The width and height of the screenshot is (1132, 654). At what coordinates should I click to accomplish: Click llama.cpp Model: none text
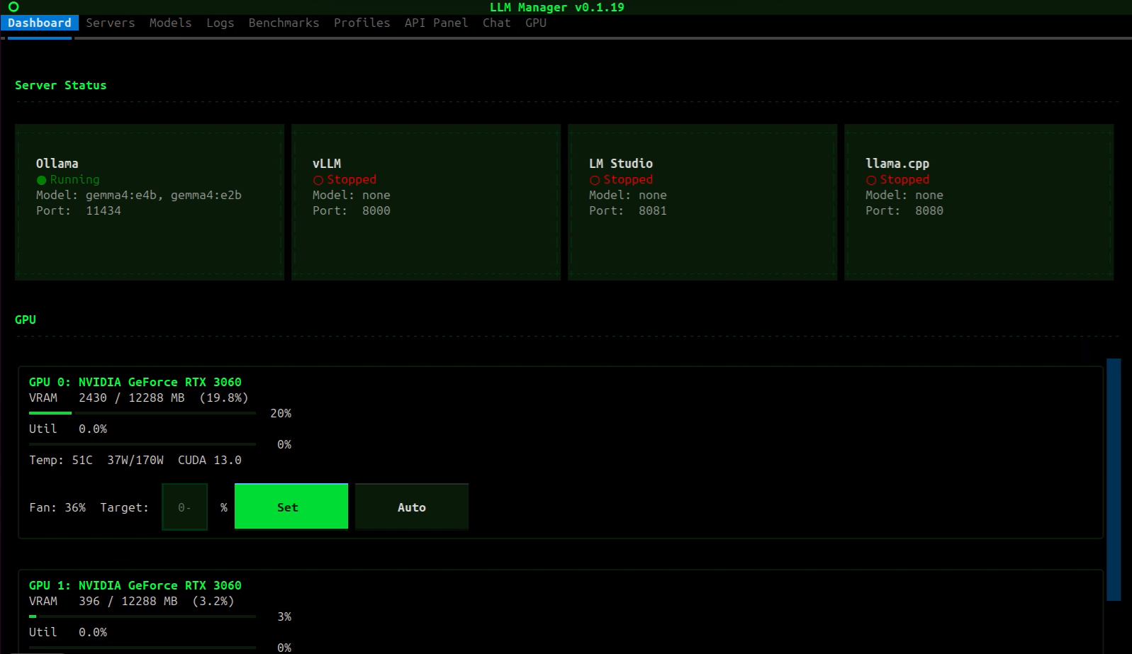click(904, 195)
